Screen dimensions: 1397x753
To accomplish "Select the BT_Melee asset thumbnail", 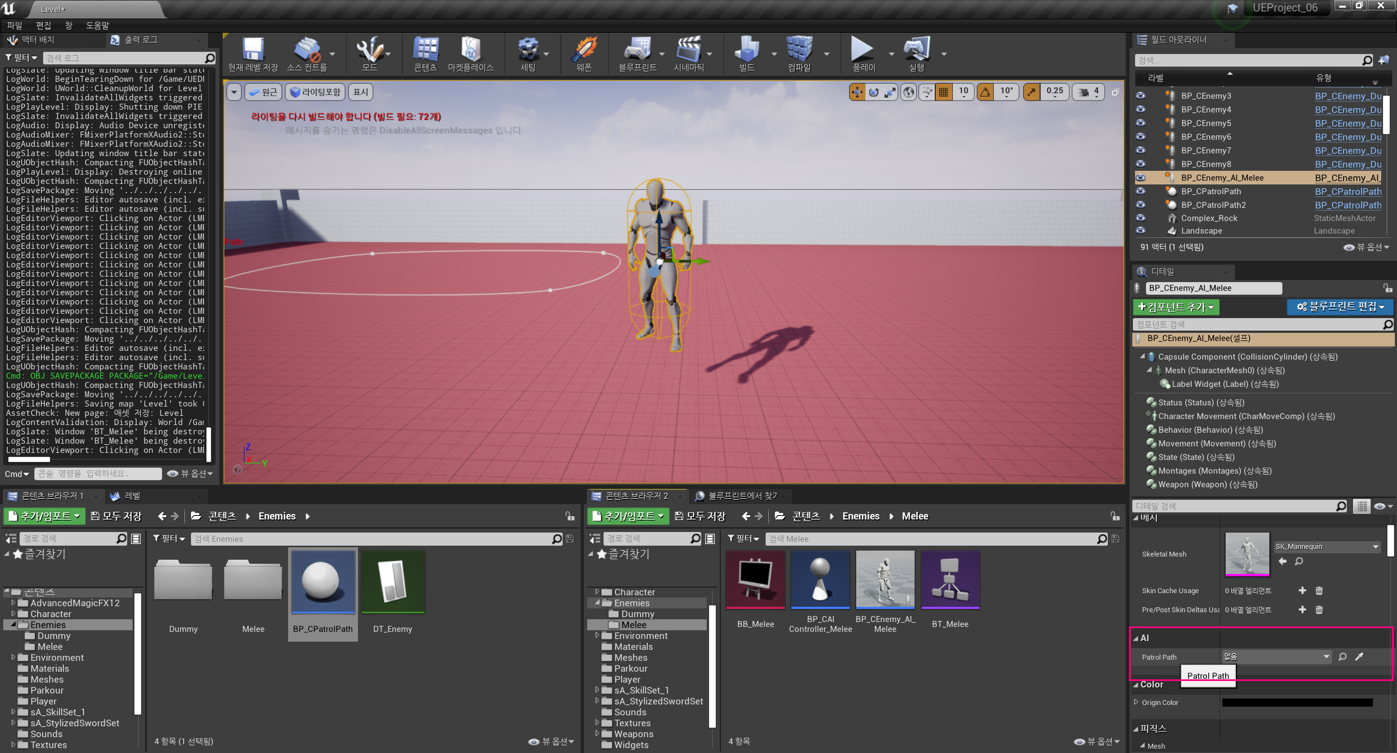I will click(x=950, y=580).
